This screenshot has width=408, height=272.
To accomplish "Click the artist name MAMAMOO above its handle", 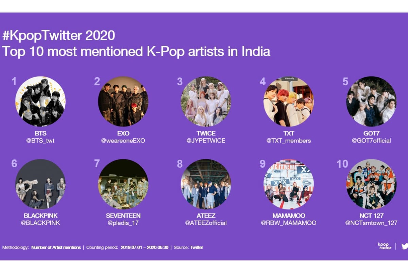I will (289, 216).
